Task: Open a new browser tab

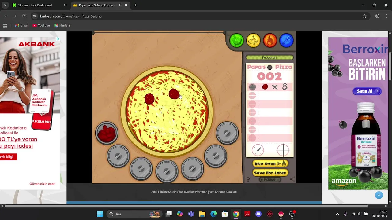Action: (x=135, y=5)
